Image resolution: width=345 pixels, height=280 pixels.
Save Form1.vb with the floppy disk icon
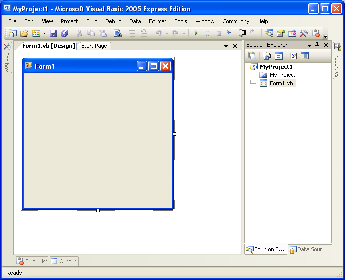(53, 33)
